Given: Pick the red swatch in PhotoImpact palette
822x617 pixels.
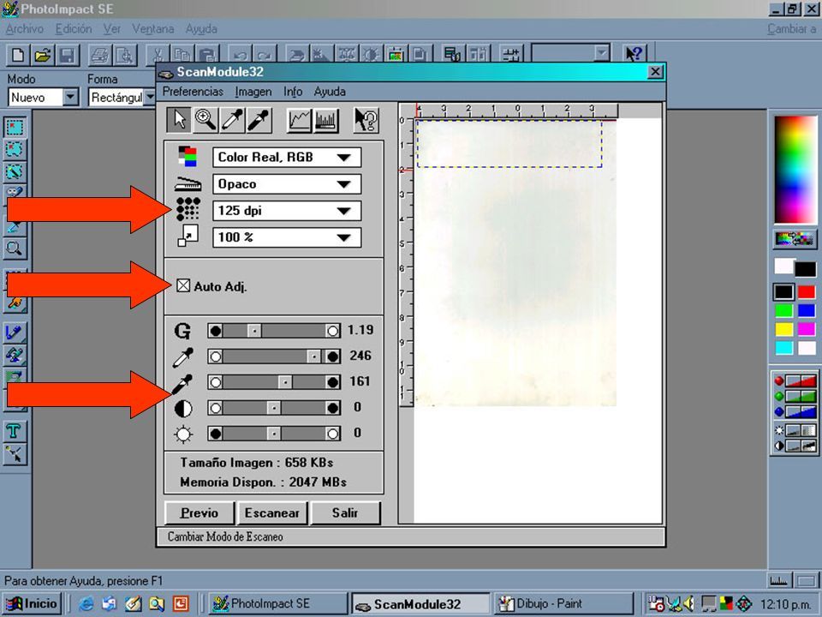Looking at the screenshot, I should coord(807,291).
